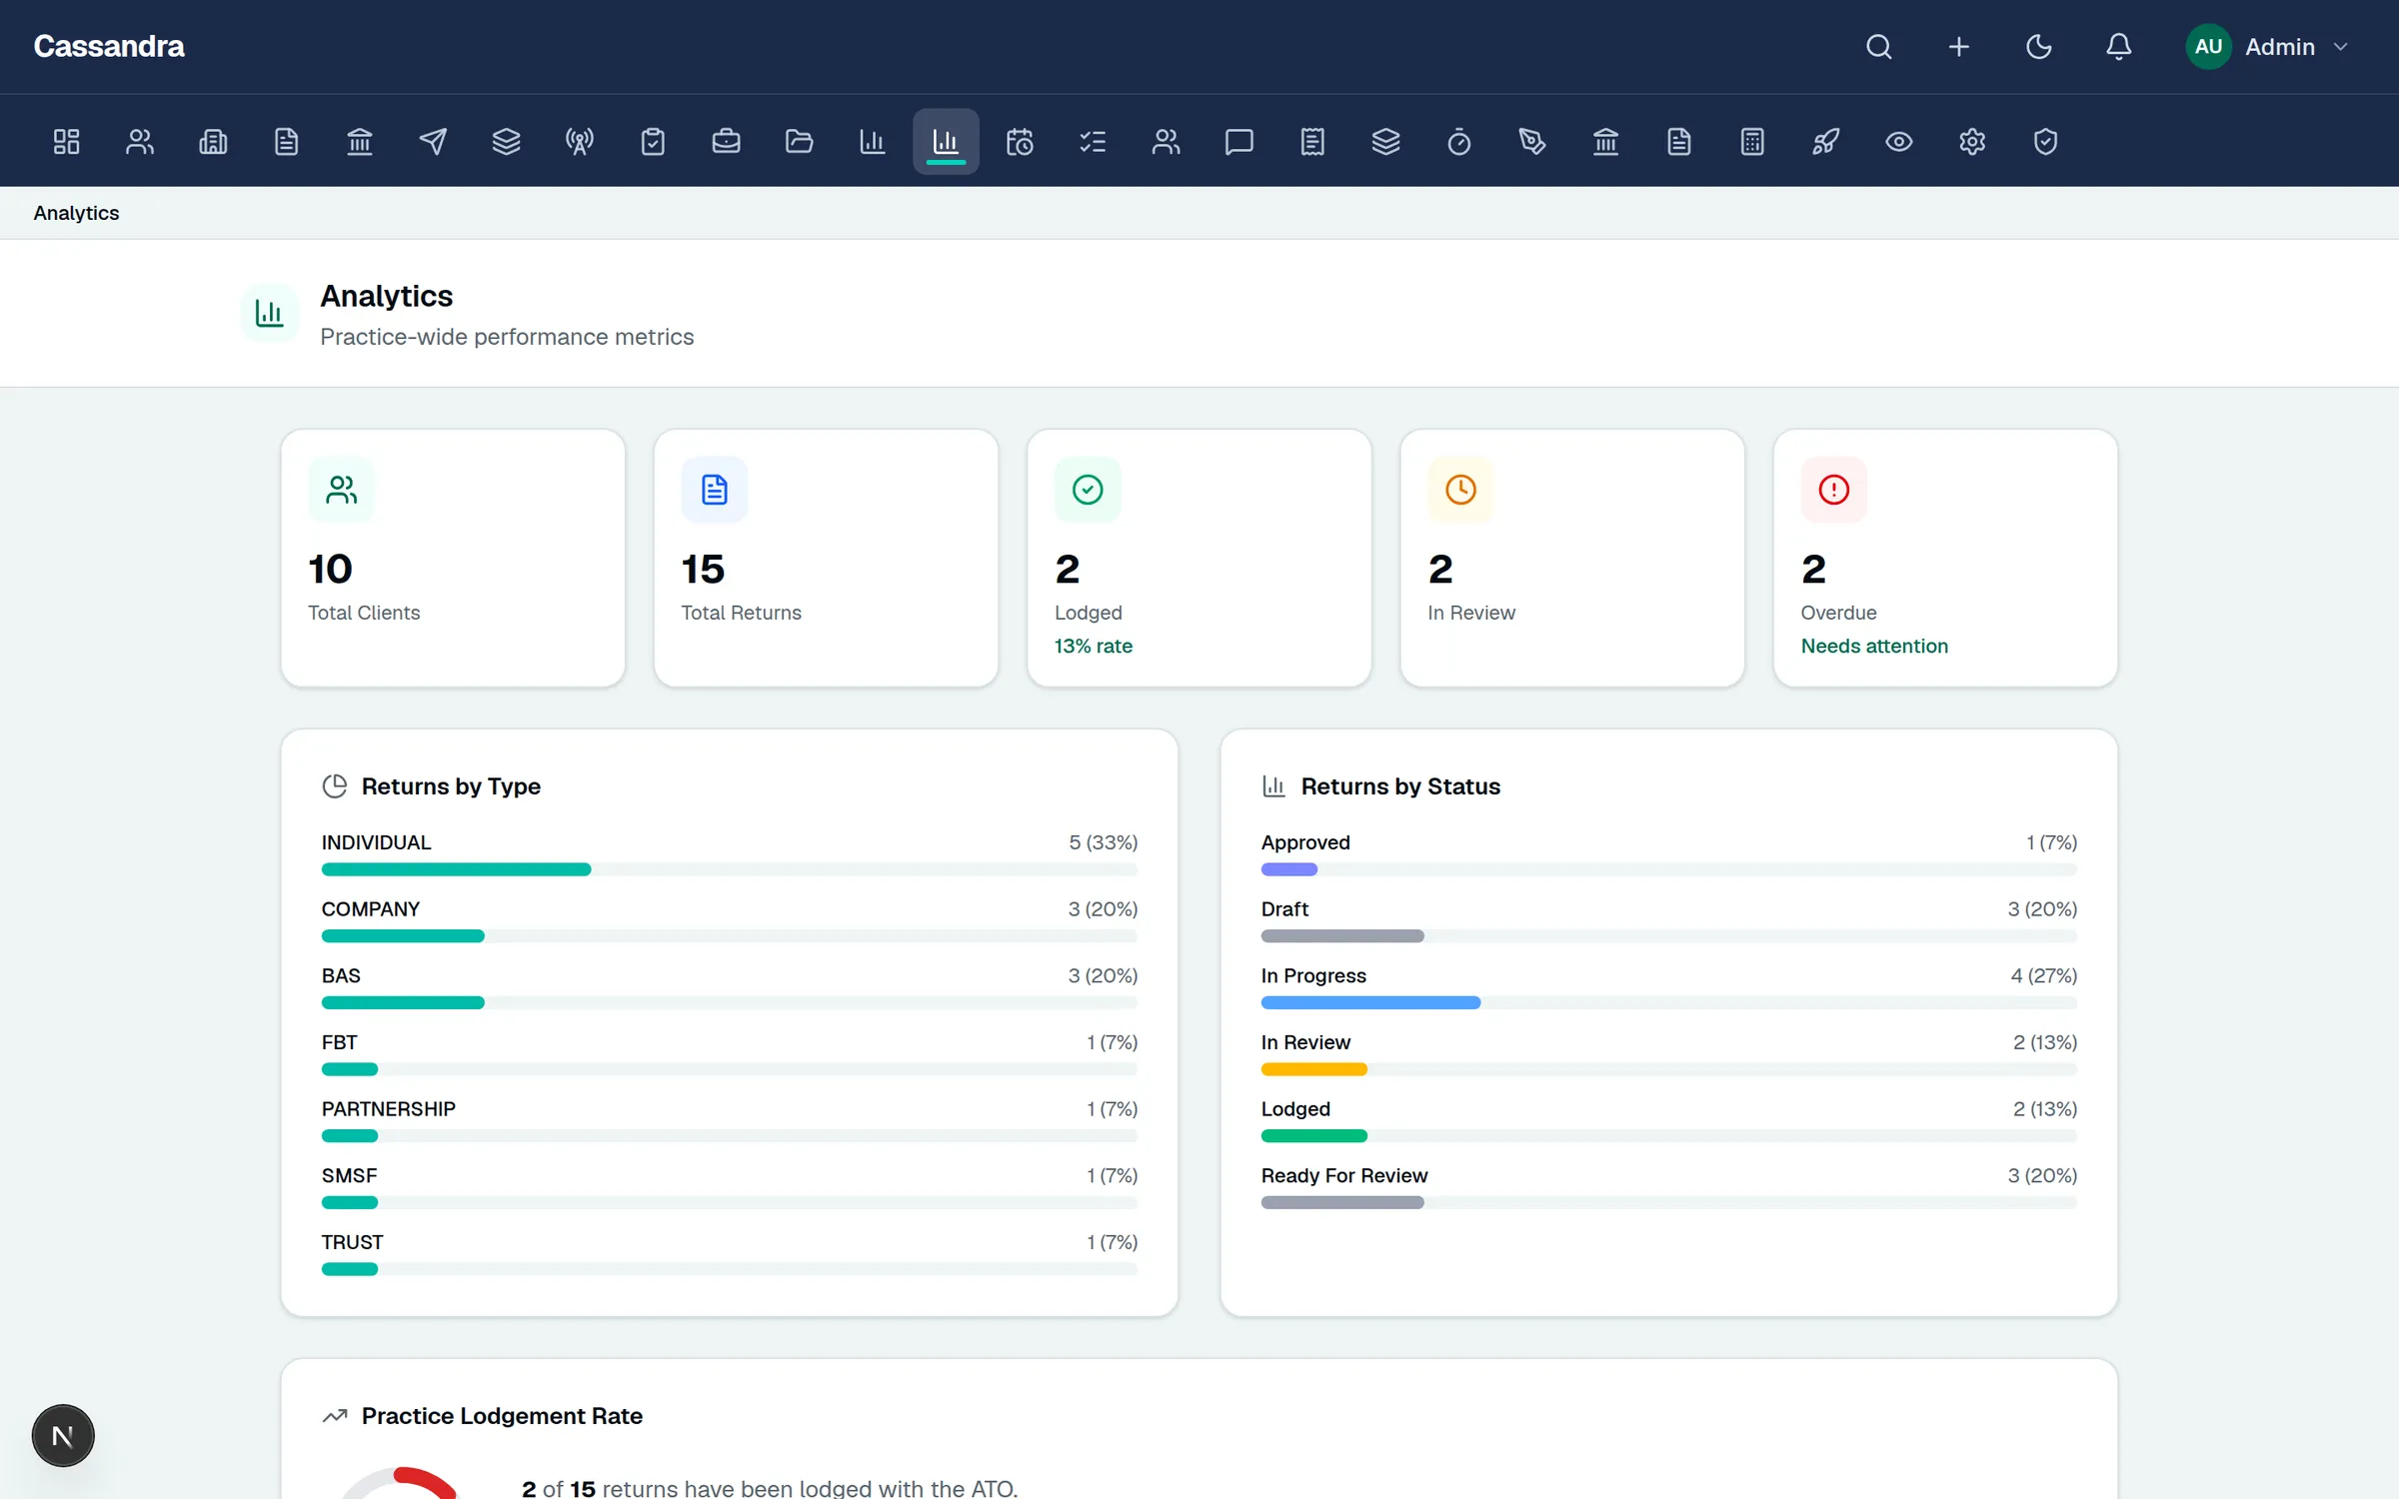Click the Draft status label

point(1284,909)
